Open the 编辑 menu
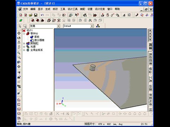Viewport: 170px width, 127px height. click(33, 9)
